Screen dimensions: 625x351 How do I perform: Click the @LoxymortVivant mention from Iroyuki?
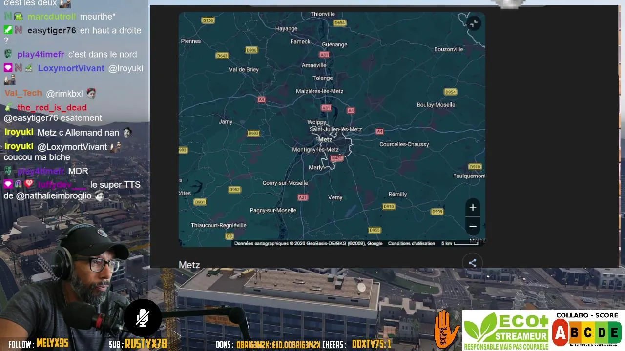click(72, 147)
